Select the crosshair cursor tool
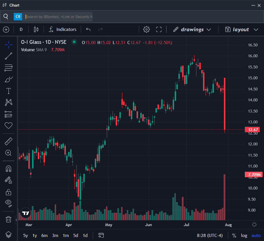The image size is (264, 241). (8, 45)
